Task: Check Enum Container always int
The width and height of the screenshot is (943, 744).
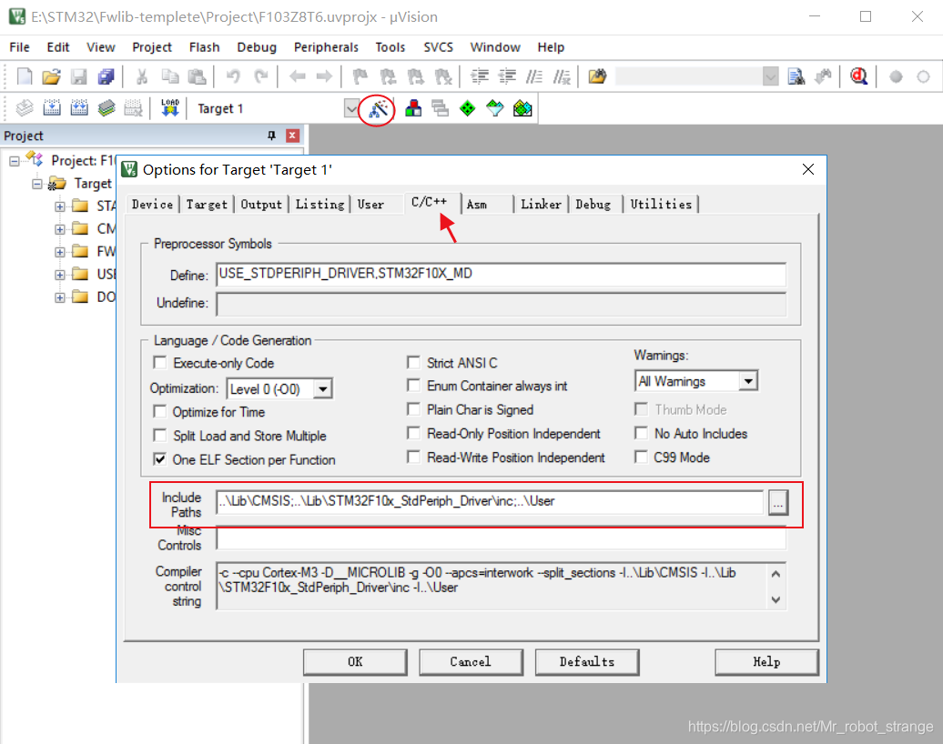Action: point(413,385)
